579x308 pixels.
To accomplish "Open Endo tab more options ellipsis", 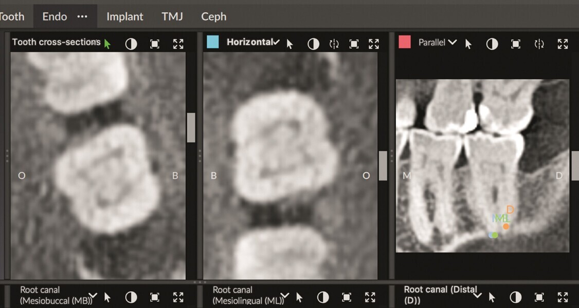I will click(82, 16).
